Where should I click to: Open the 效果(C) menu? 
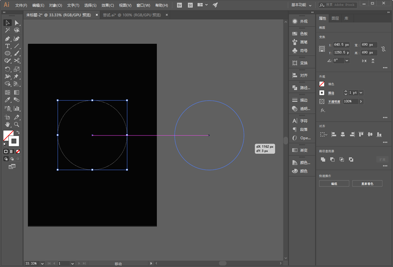point(108,5)
